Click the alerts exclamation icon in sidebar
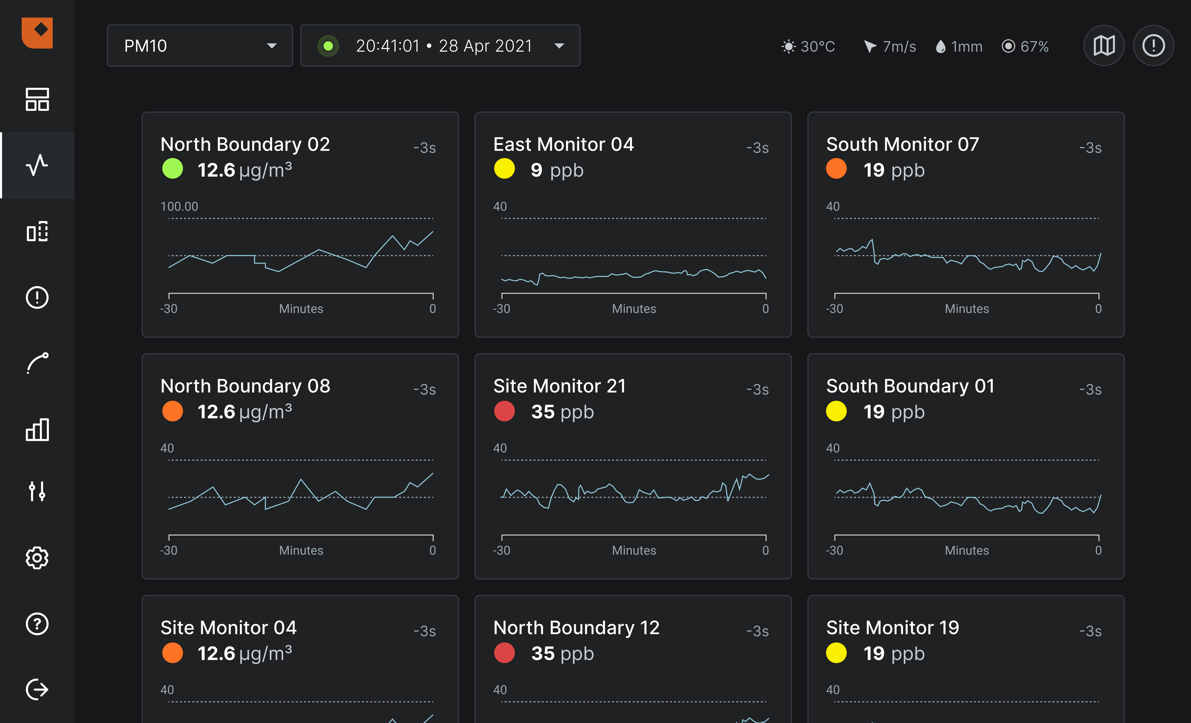This screenshot has height=723, width=1191. tap(37, 297)
